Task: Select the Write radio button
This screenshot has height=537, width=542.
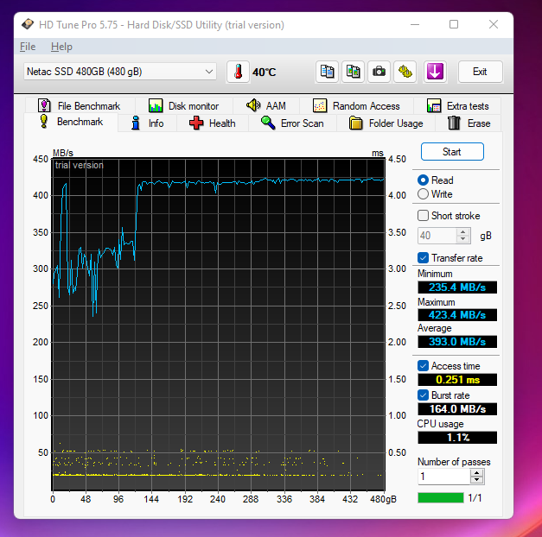Action: pyautogui.click(x=423, y=194)
